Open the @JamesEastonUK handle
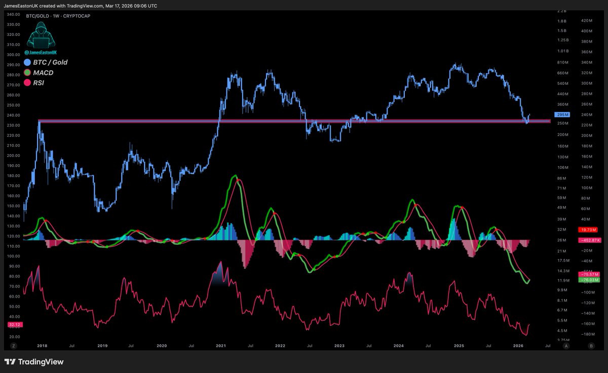The height and width of the screenshot is (373, 608). (x=41, y=53)
